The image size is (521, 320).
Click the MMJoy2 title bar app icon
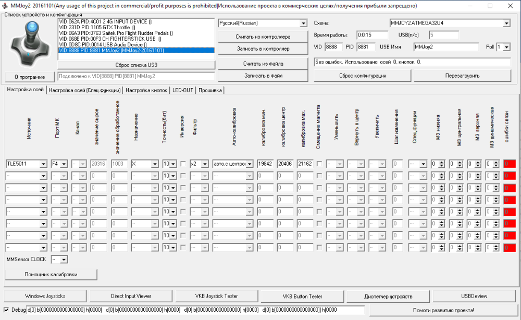(x=5, y=5)
